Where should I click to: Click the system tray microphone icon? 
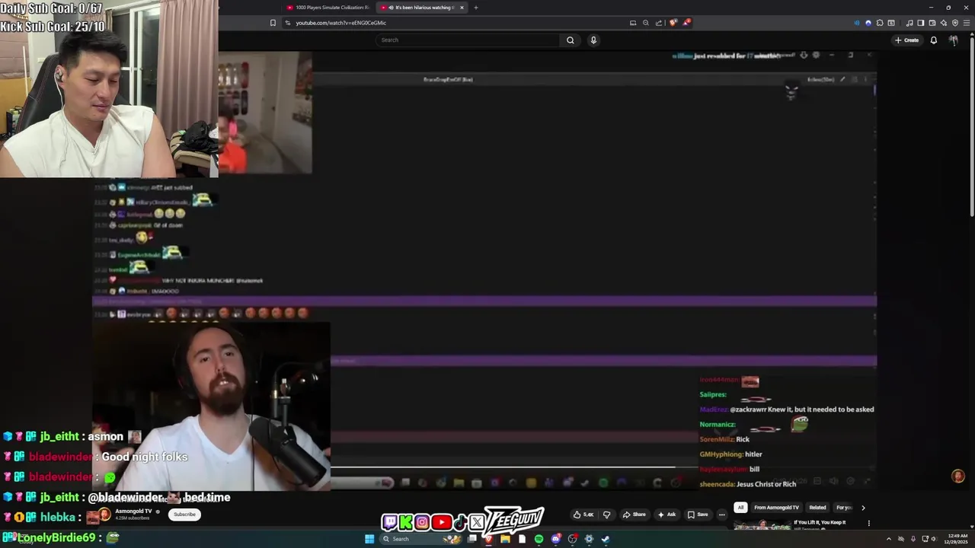click(913, 539)
